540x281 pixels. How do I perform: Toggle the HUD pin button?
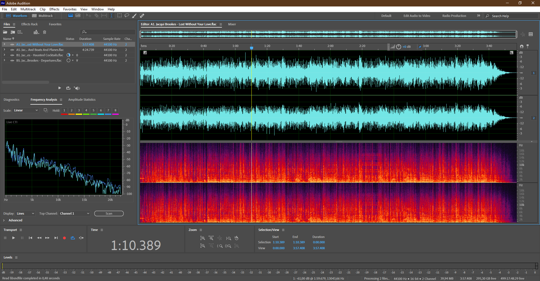pos(420,47)
